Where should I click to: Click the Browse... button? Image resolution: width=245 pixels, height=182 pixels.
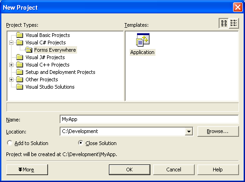click(x=218, y=132)
